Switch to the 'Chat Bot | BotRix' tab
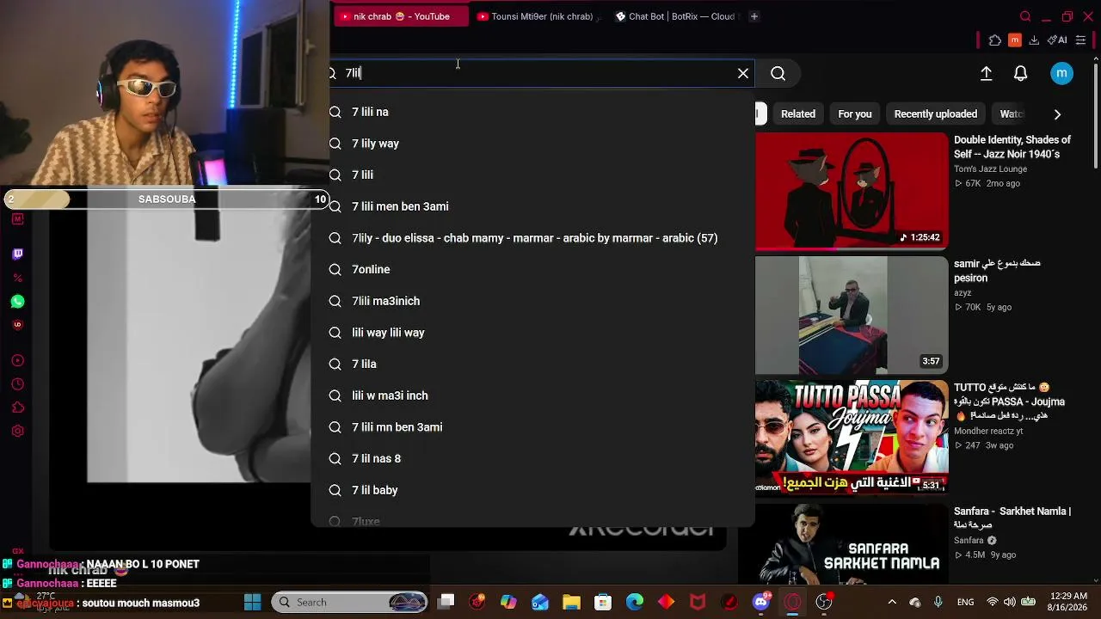The image size is (1101, 619). pos(676,16)
